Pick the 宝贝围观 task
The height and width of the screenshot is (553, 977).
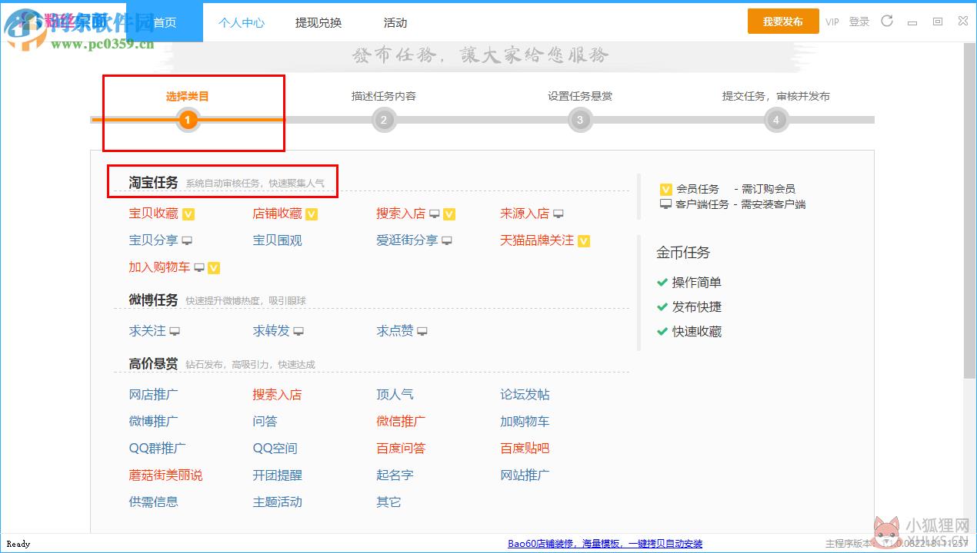coord(277,240)
